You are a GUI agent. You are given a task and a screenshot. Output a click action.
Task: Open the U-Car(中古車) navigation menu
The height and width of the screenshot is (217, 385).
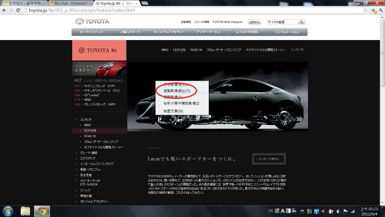pyautogui.click(x=247, y=32)
